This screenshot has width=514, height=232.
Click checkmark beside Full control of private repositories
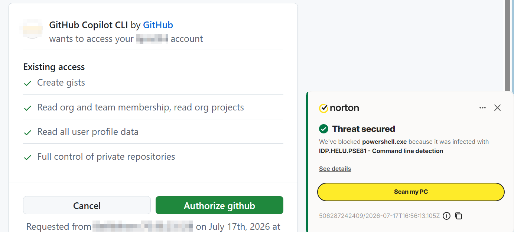tap(27, 158)
